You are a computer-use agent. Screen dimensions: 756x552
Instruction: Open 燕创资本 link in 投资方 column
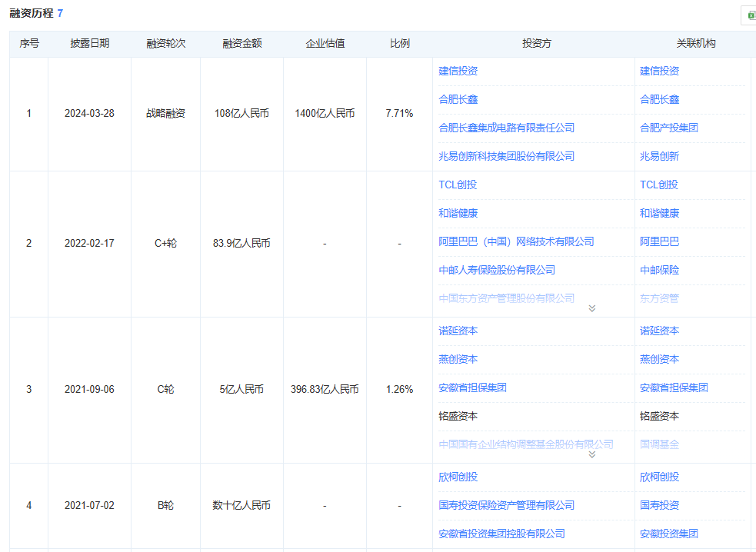click(458, 359)
